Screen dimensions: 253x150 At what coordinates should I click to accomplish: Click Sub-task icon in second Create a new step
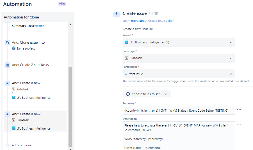13,120
